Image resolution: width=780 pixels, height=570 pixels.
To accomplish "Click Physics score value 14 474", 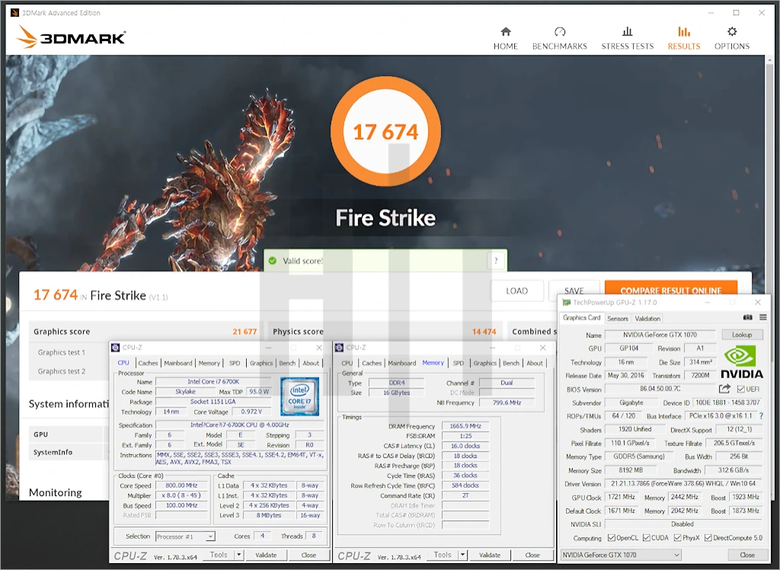I will pos(484,332).
